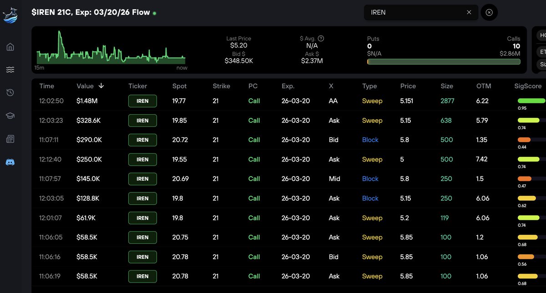Click the 7.42 OTM cell
This screenshot has height=293, width=546.
482,159
